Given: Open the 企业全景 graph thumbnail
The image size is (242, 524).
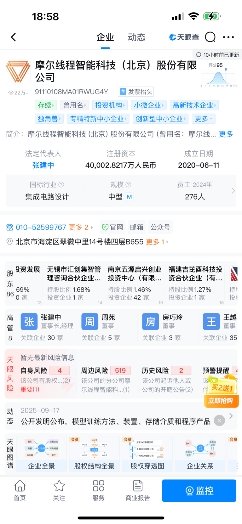Looking at the screenshot, I should 42,454.
